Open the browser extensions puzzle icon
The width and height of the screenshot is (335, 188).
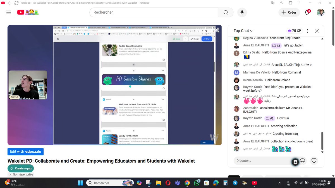(x=291, y=3)
